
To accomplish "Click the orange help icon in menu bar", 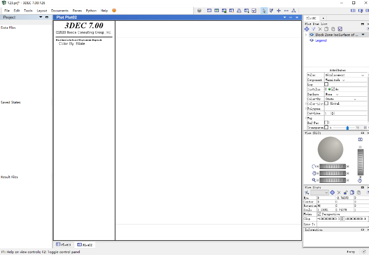I will click(x=114, y=10).
